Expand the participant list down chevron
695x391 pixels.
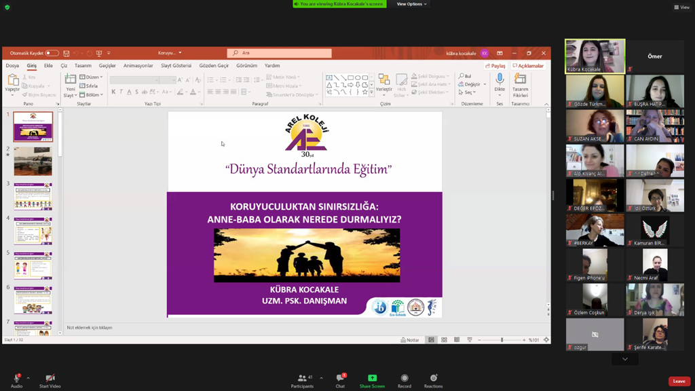pyautogui.click(x=624, y=359)
